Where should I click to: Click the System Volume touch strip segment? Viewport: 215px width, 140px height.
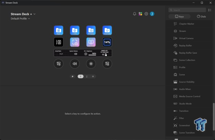click(x=76, y=53)
